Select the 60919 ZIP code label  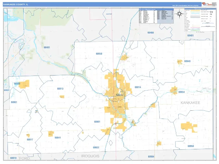pos(13,158)
